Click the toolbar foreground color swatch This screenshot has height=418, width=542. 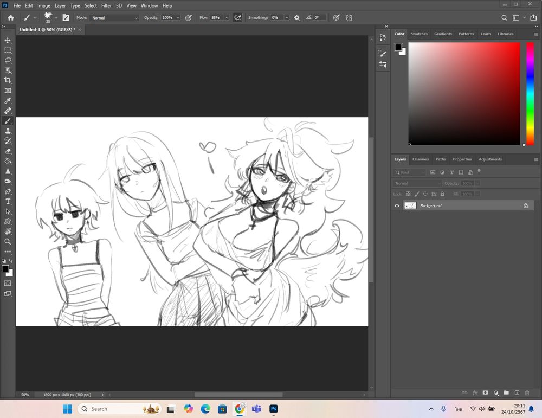(5, 269)
